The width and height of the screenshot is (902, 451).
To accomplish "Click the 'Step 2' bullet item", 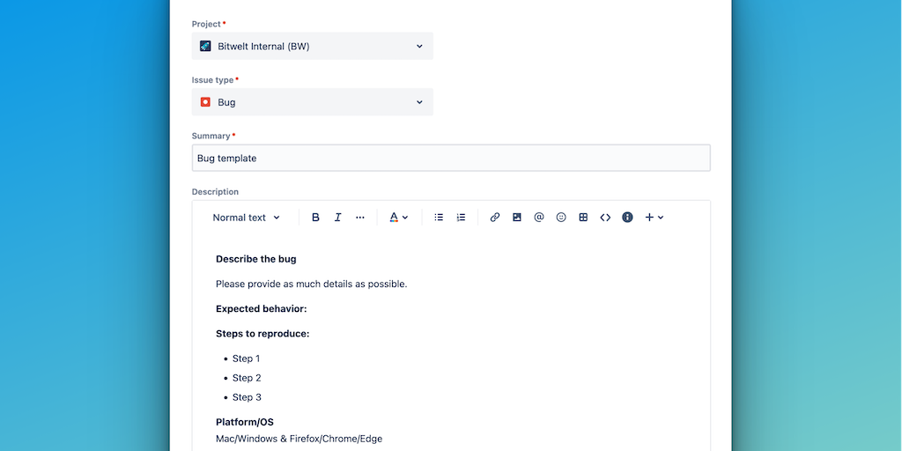I will (x=247, y=378).
